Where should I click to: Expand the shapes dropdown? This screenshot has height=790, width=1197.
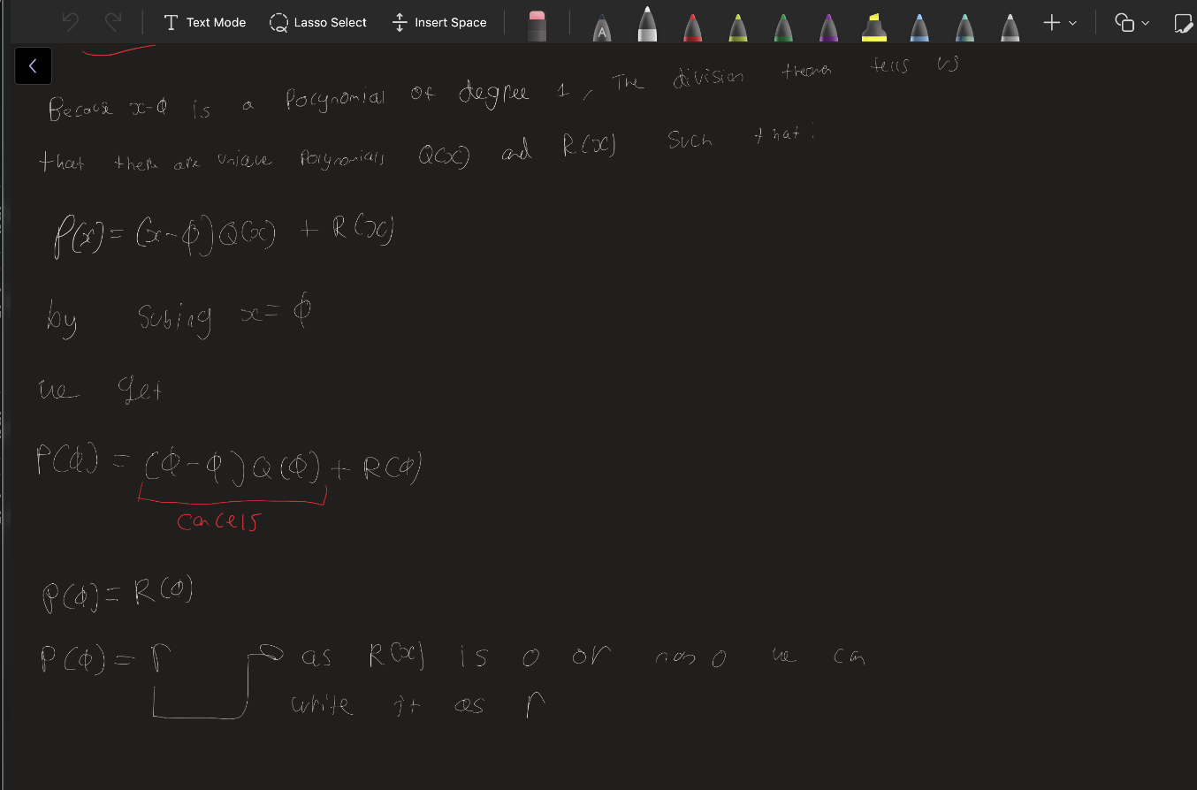(x=1132, y=22)
